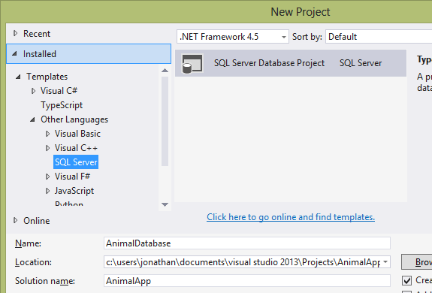The width and height of the screenshot is (432, 293).
Task: Expand the Visual C++ node
Action: [x=47, y=148]
